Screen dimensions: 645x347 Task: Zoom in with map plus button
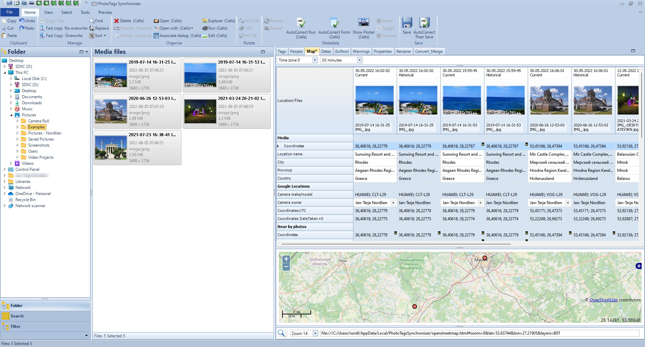click(x=286, y=259)
